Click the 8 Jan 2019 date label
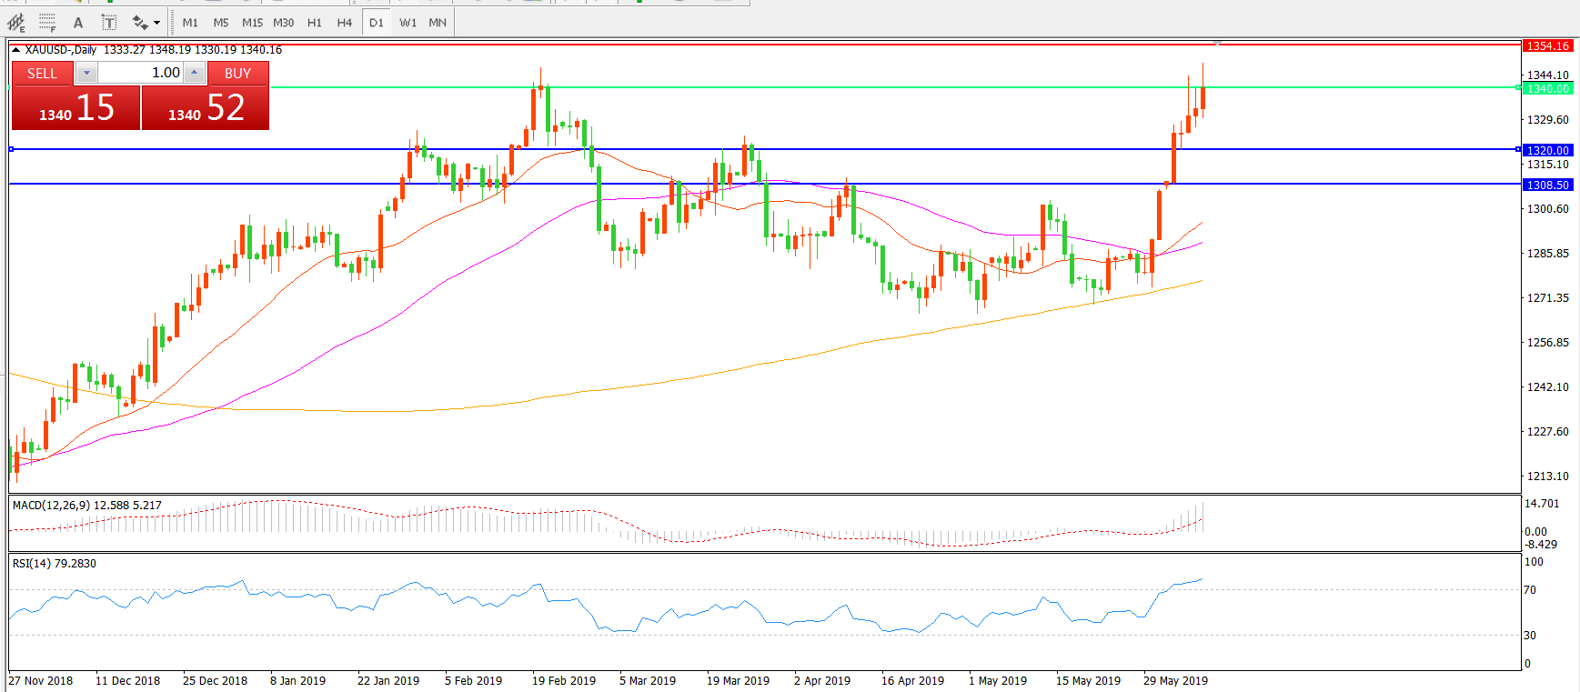Image resolution: width=1580 pixels, height=692 pixels. pos(297,680)
